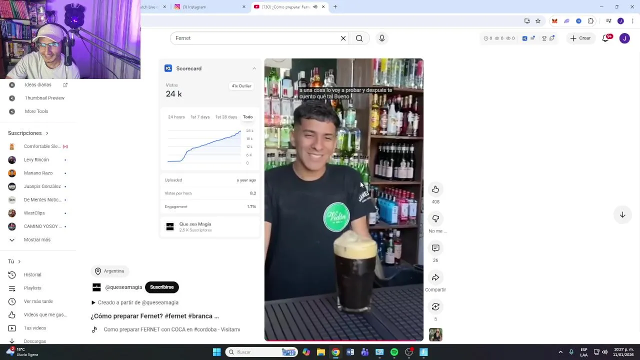Click the Argentina location chip

(109, 271)
